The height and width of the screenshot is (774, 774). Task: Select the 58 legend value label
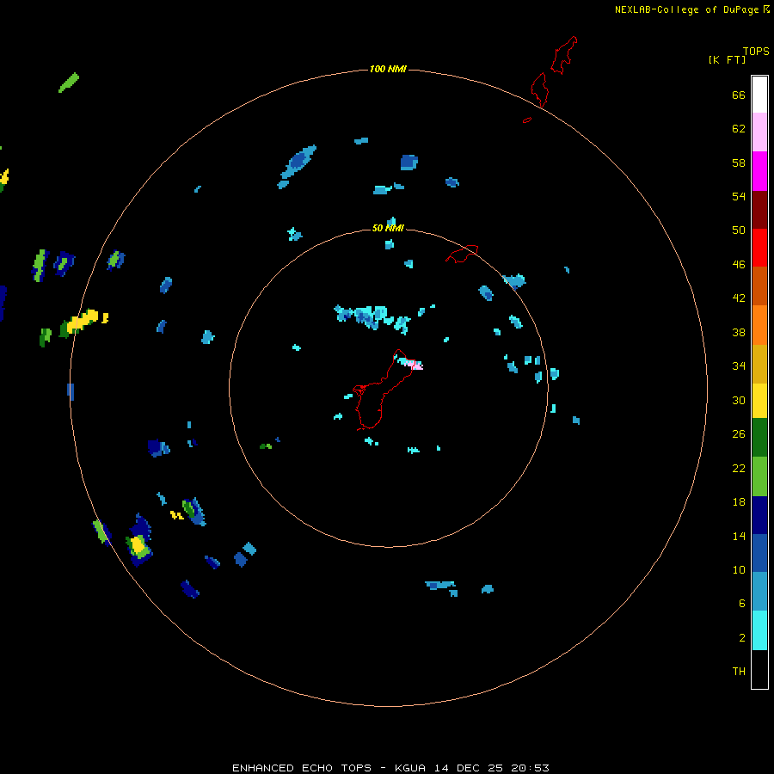point(739,163)
